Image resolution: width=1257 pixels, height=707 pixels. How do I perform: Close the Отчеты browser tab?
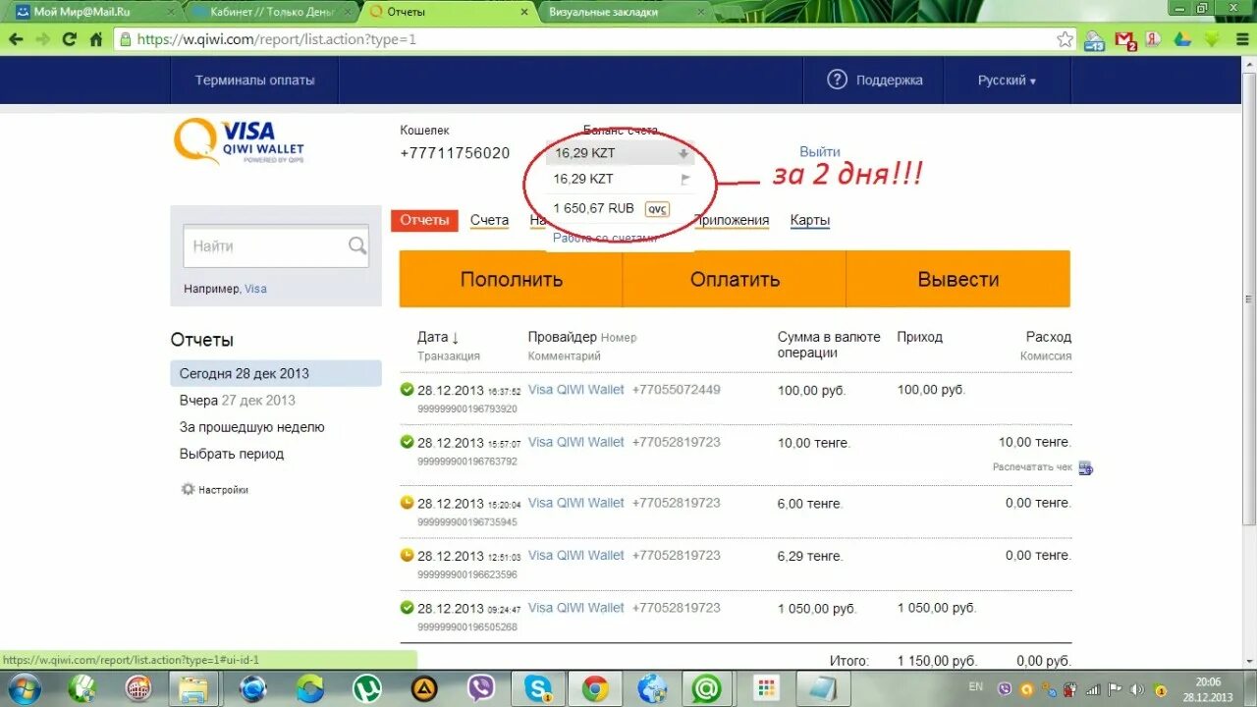pyautogui.click(x=523, y=12)
